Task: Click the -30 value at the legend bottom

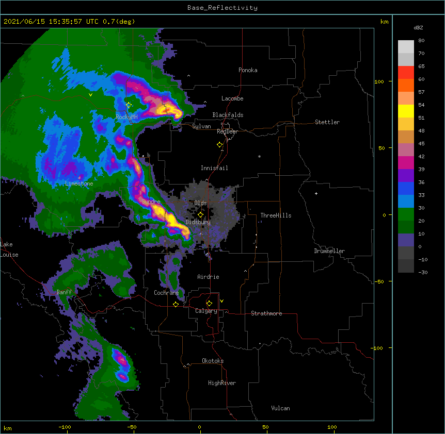Action: coord(423,272)
